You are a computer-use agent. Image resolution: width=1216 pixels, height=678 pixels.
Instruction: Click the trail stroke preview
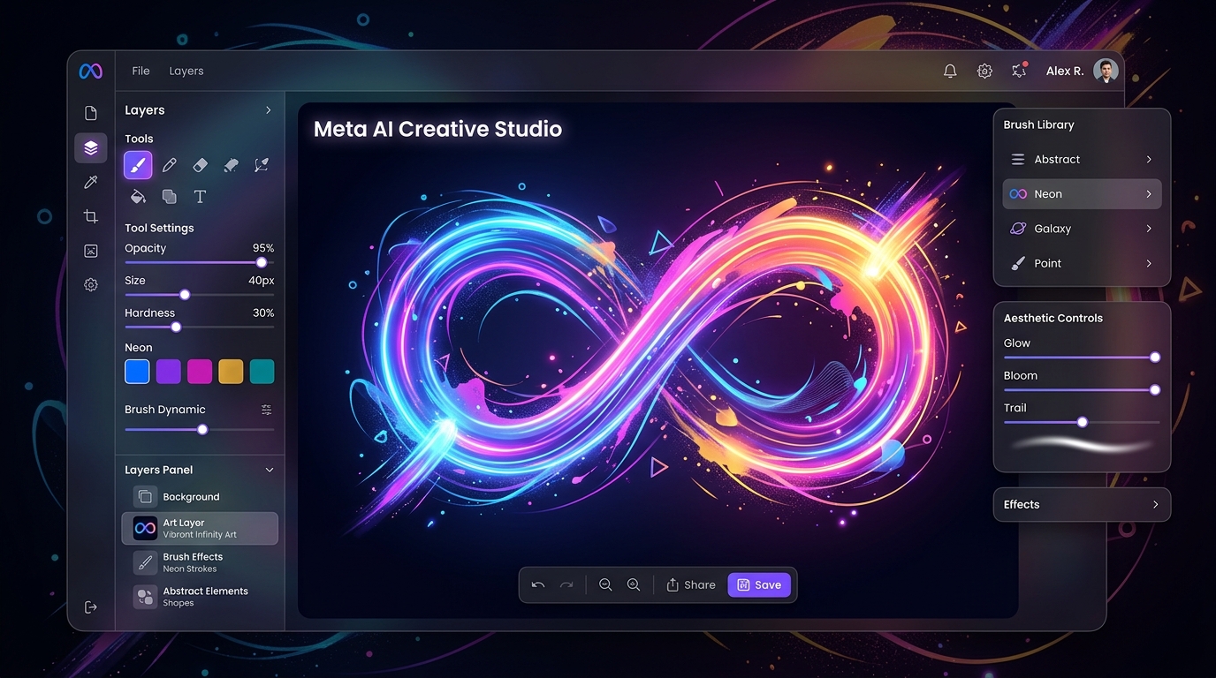[1082, 444]
